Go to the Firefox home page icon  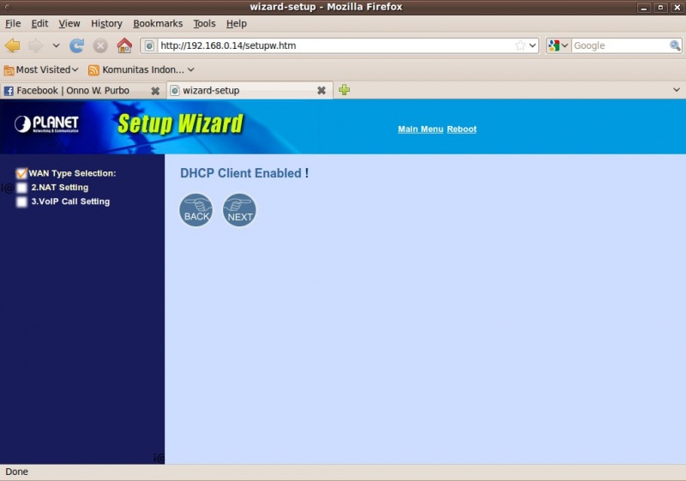(x=124, y=45)
